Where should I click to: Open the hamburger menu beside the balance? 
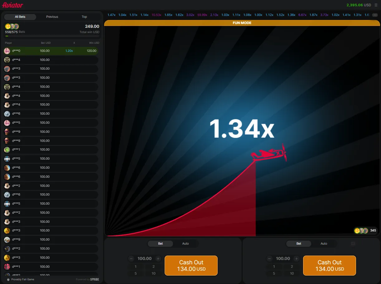point(376,5)
